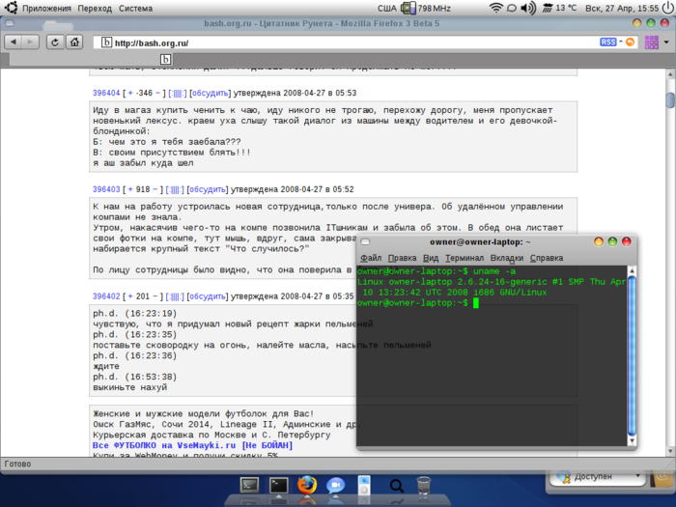Click the Firefox icon in dock
Image resolution: width=676 pixels, height=507 pixels.
[x=306, y=485]
